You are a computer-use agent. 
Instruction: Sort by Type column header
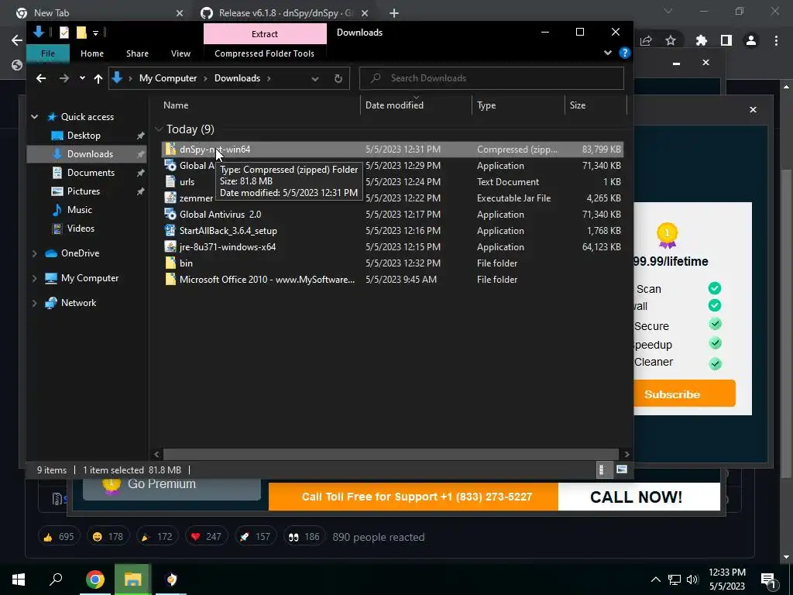pos(518,105)
